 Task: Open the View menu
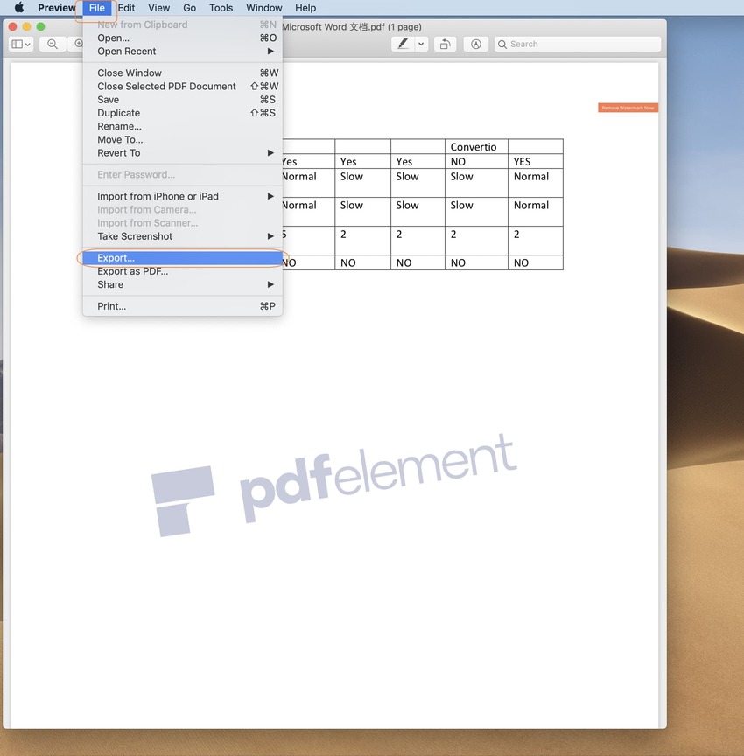click(x=158, y=8)
